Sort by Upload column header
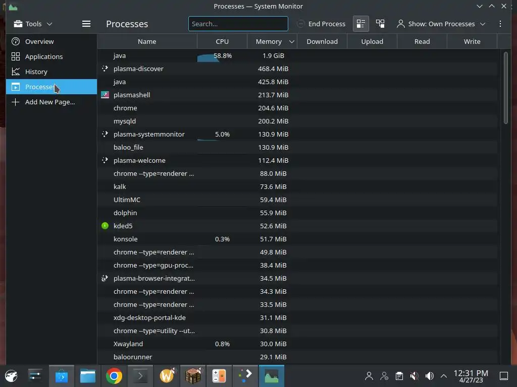The image size is (517, 387). click(372, 41)
